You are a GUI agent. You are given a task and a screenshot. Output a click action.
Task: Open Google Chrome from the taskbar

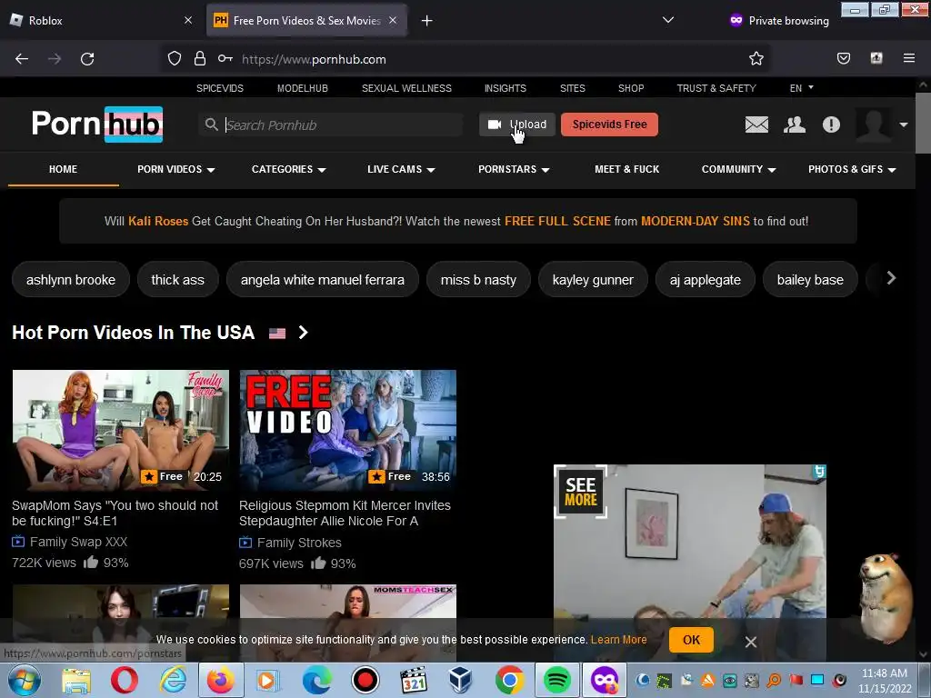(x=509, y=680)
